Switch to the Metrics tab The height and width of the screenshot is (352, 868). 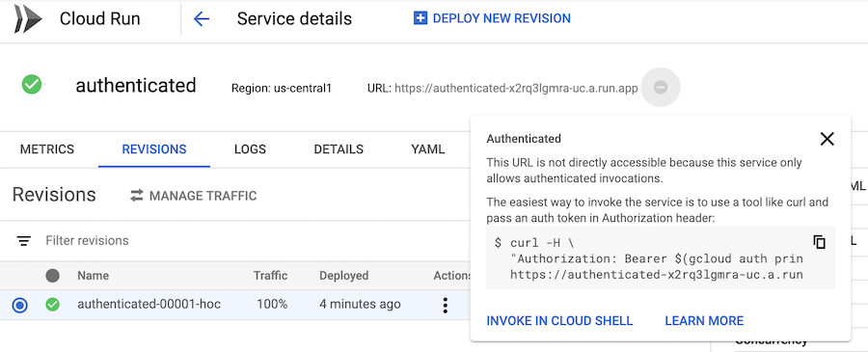point(47,149)
